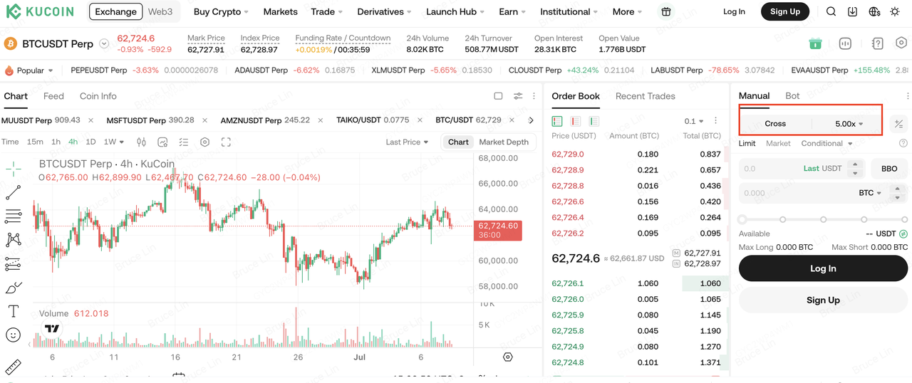Expand the Conditional order type dropdown
The width and height of the screenshot is (912, 383).
(826, 143)
